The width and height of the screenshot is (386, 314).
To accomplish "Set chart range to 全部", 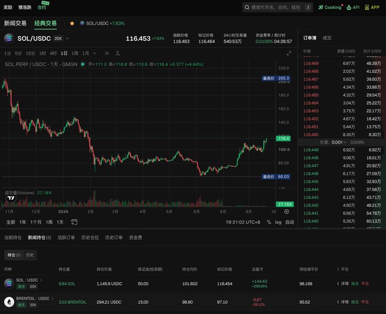I will pos(11,222).
